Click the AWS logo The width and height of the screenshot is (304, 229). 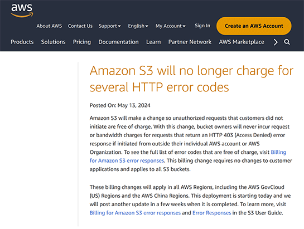(22, 11)
